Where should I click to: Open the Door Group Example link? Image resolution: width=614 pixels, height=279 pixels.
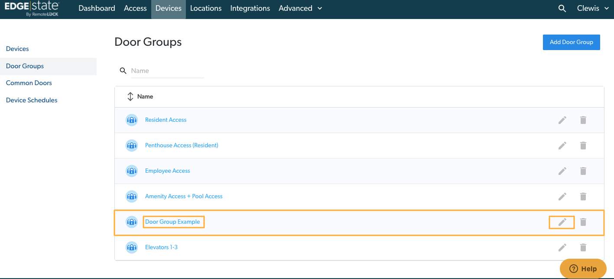point(172,222)
